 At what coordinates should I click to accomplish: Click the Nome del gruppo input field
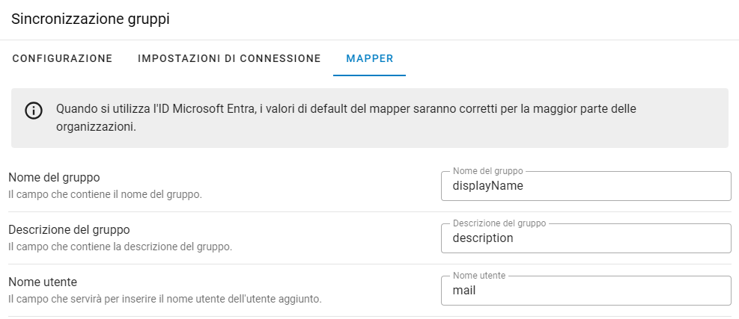click(x=586, y=187)
